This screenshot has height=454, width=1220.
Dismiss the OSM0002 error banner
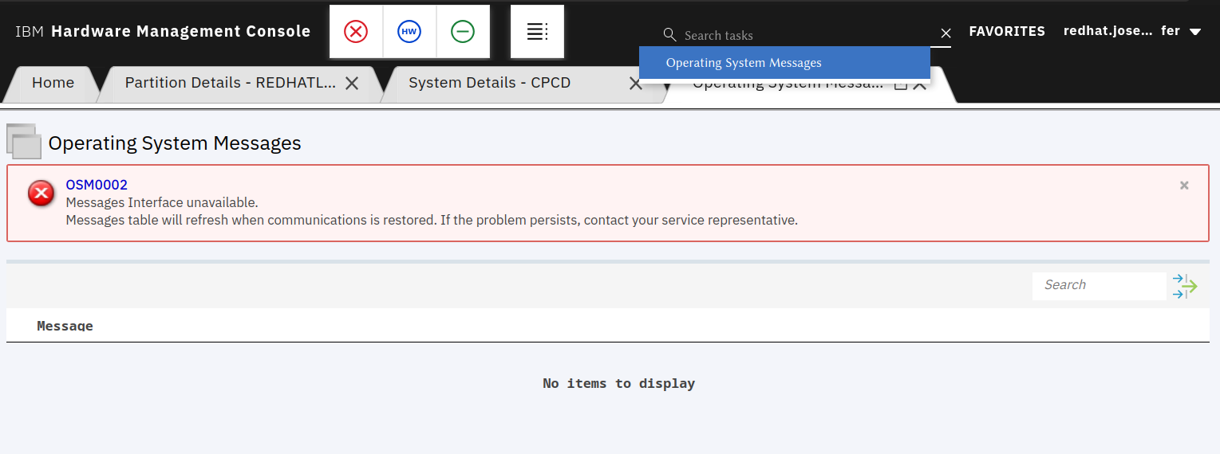[1184, 186]
